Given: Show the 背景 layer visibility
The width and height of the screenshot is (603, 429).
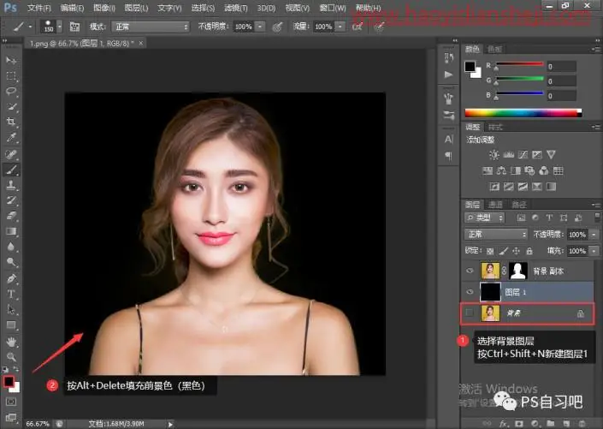Looking at the screenshot, I should [x=470, y=313].
